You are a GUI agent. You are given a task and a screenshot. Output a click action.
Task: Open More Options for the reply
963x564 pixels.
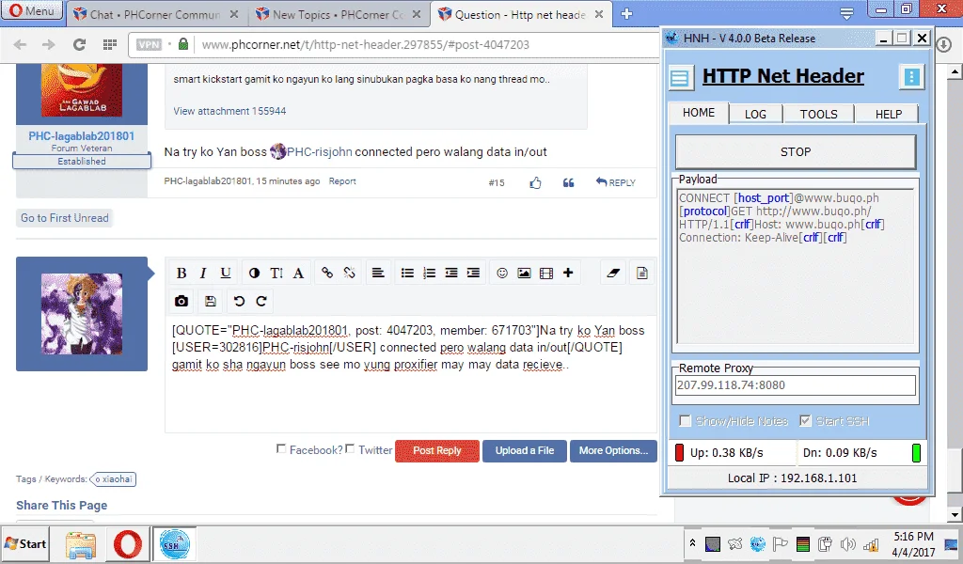613,450
